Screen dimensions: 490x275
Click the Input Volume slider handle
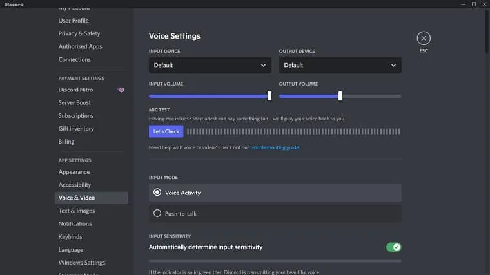pyautogui.click(x=269, y=96)
